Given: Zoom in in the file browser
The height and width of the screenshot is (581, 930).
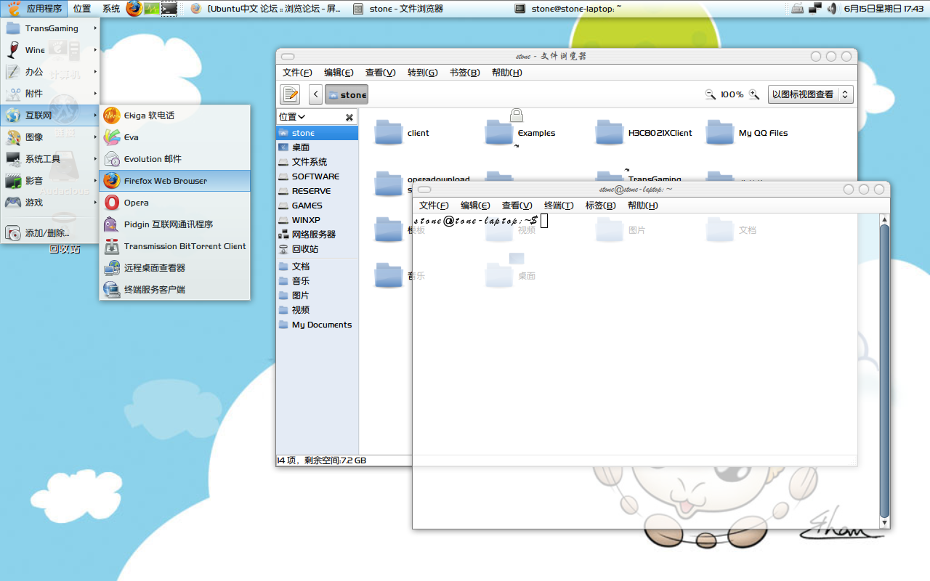Looking at the screenshot, I should [754, 94].
